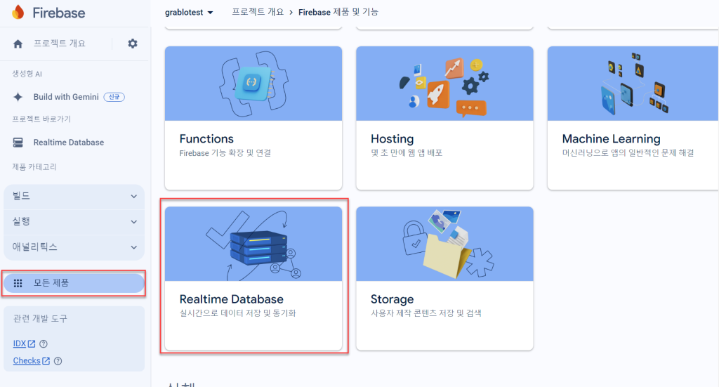Click the Checks external link icon
The width and height of the screenshot is (719, 387).
pyautogui.click(x=46, y=361)
